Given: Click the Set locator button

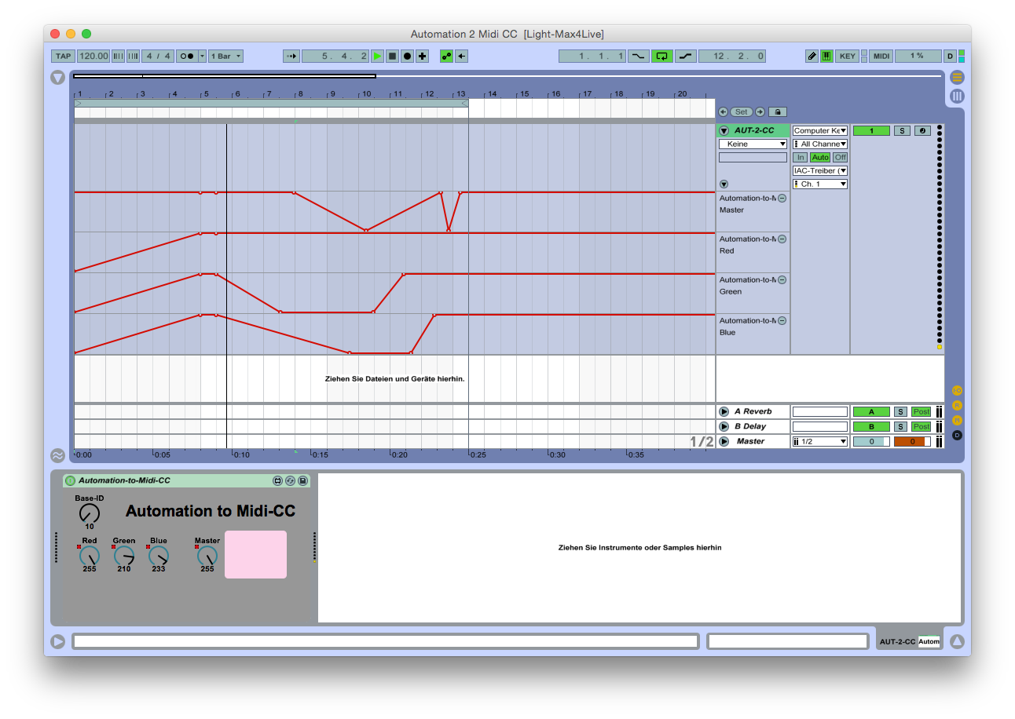Looking at the screenshot, I should tap(740, 111).
